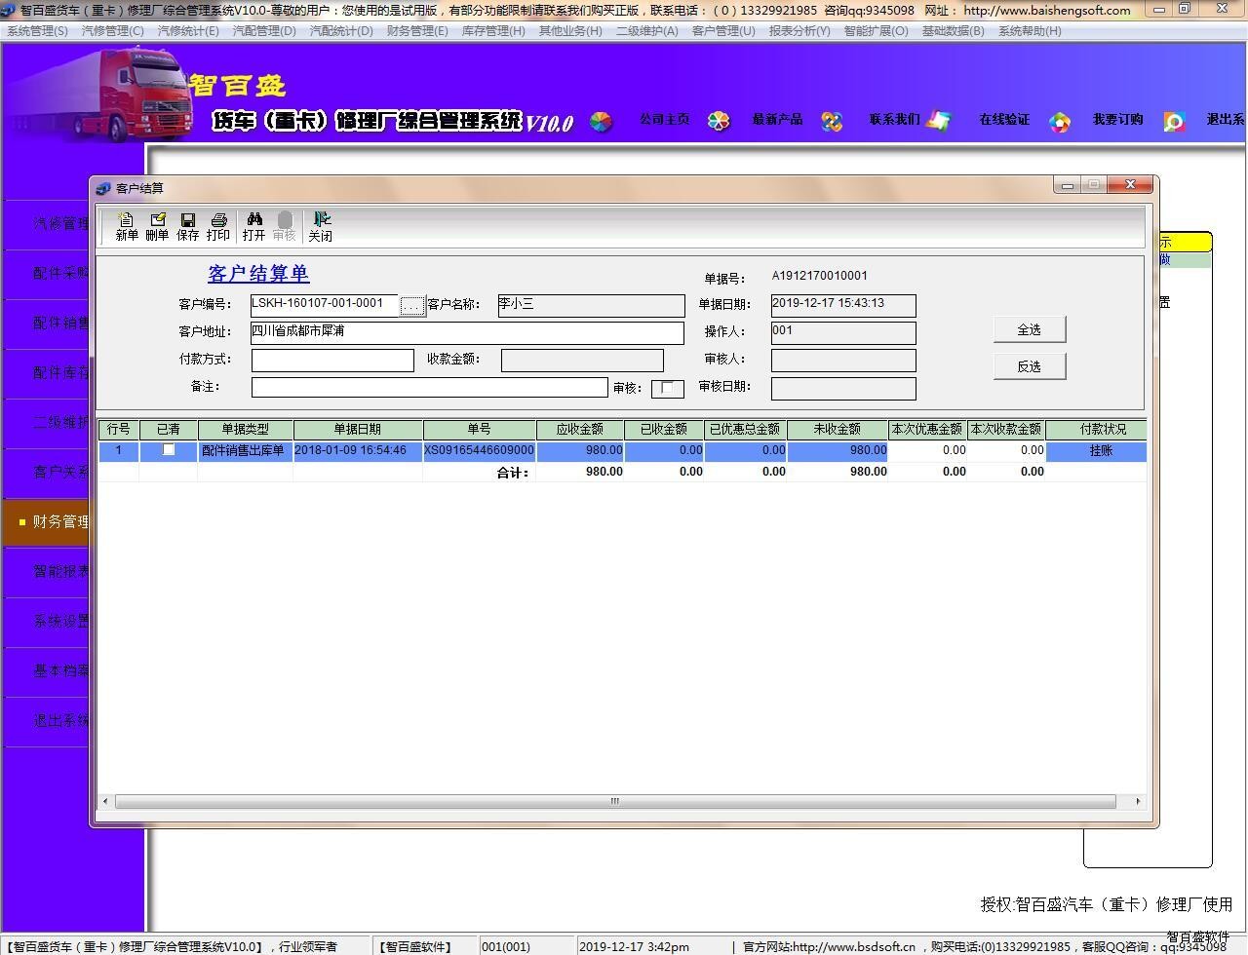Open the 汽修管理(C) menu
Screen dimensions: 1248x955
[x=113, y=31]
